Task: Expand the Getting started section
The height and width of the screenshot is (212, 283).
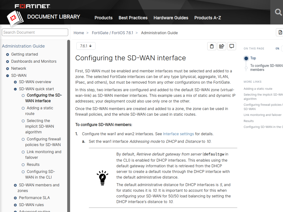Action: point(7,54)
